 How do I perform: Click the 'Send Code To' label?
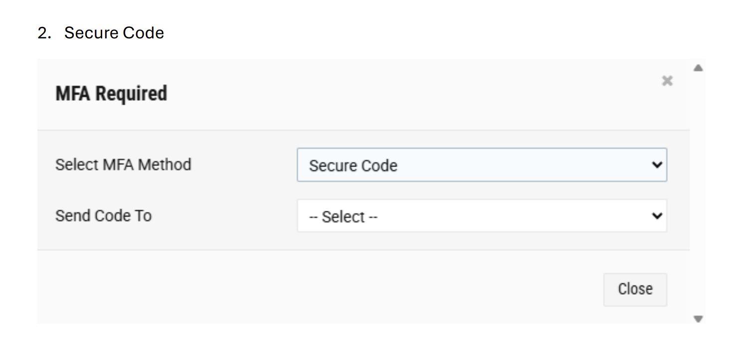[103, 216]
